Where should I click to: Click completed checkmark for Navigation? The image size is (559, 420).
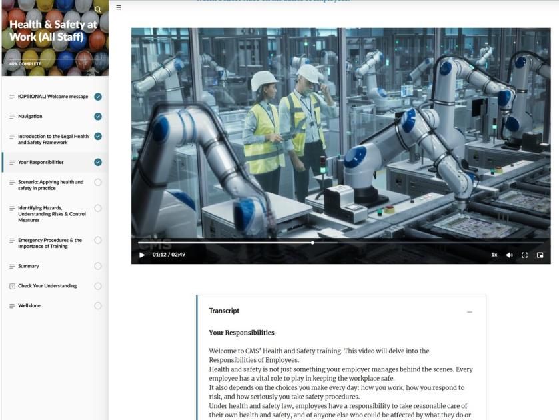coord(98,116)
